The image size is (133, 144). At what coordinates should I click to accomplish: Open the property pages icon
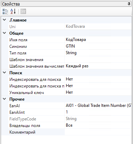(23, 11)
